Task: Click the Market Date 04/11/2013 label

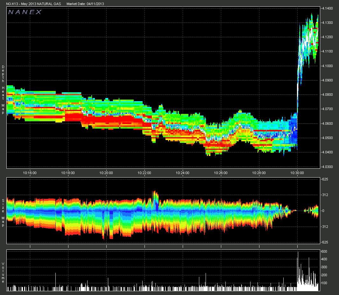Action: point(85,4)
